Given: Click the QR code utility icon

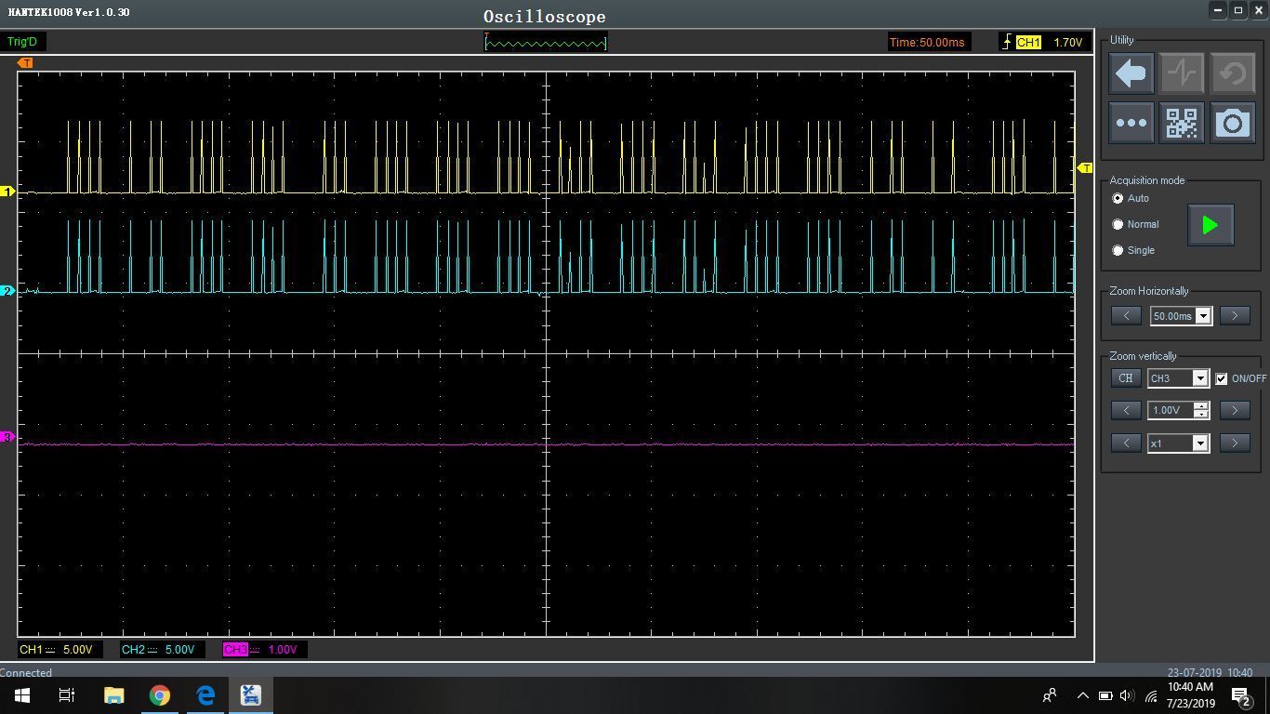Looking at the screenshot, I should click(1182, 123).
